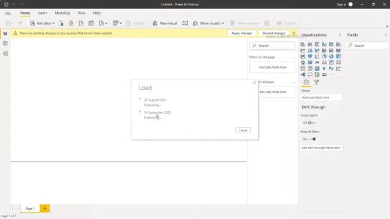Open the More visuals dropdown

pyautogui.click(x=208, y=23)
